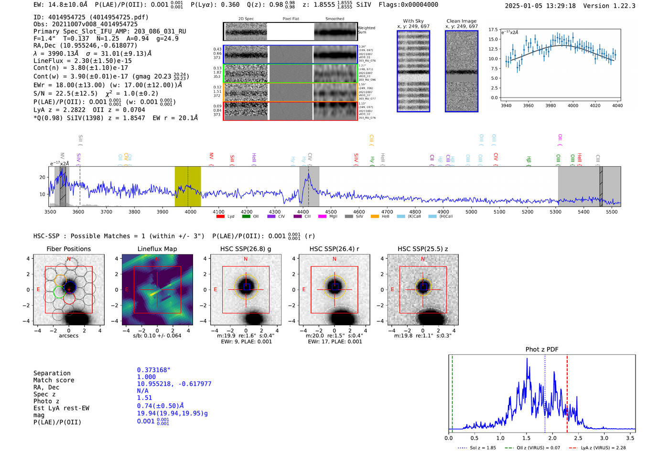Image resolution: width=669 pixels, height=455 pixels.
Task: Click the red Lyα legend swatch
Action: [220, 217]
